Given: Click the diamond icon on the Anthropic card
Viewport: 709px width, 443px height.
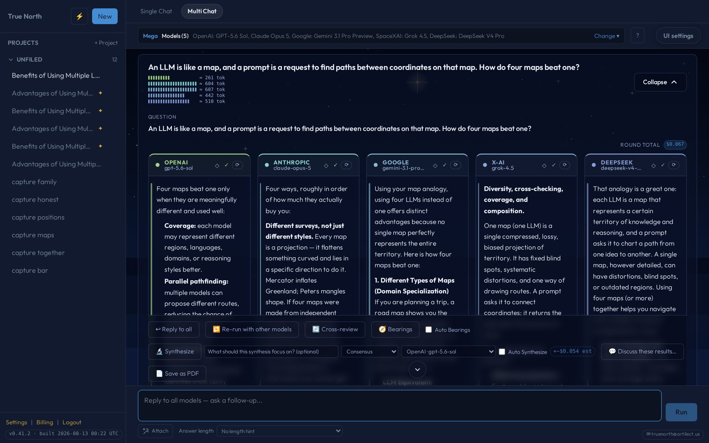Looking at the screenshot, I should point(326,165).
